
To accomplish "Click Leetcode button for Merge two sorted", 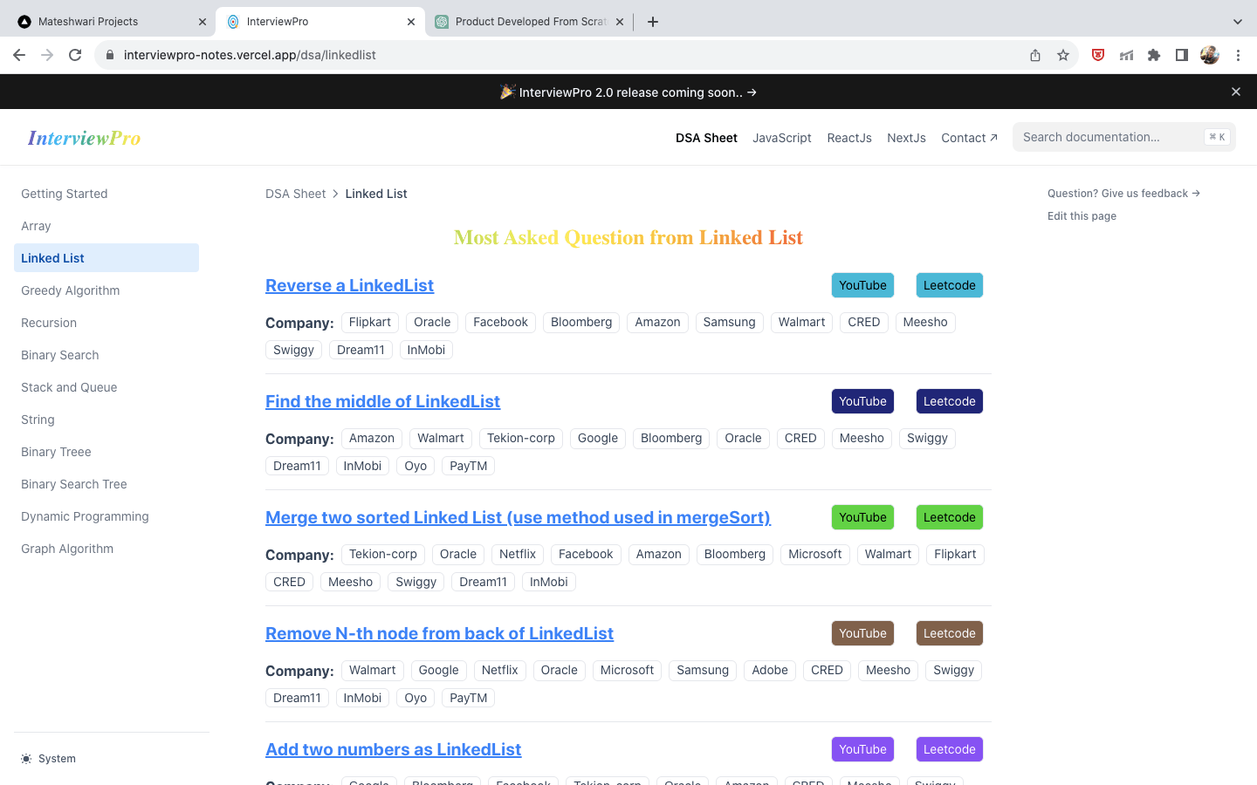I will [x=950, y=517].
